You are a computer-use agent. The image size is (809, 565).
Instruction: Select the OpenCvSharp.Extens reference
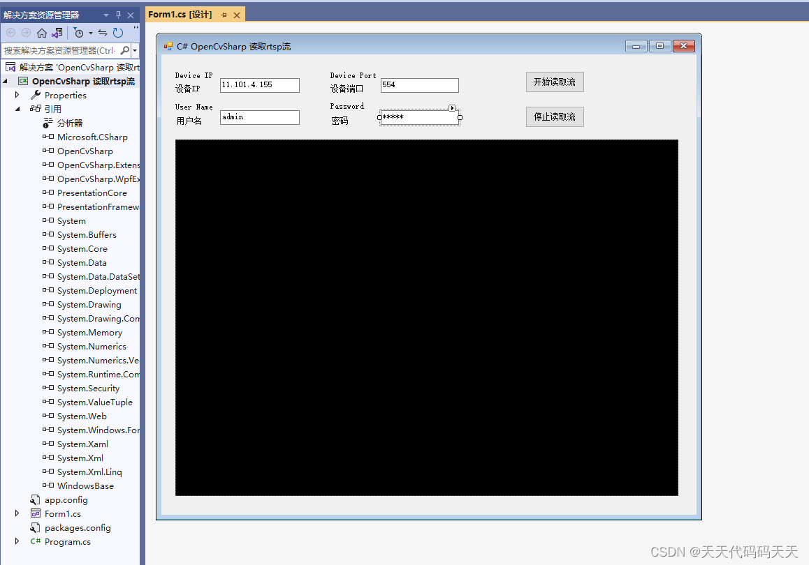(99, 165)
